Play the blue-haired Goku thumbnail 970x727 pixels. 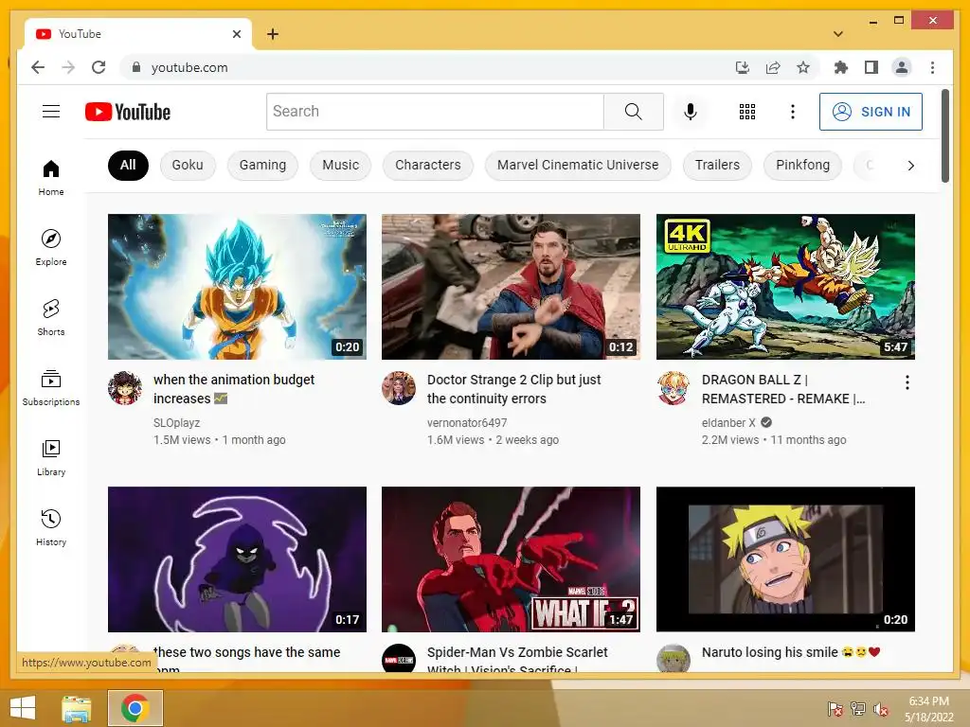pos(237,287)
